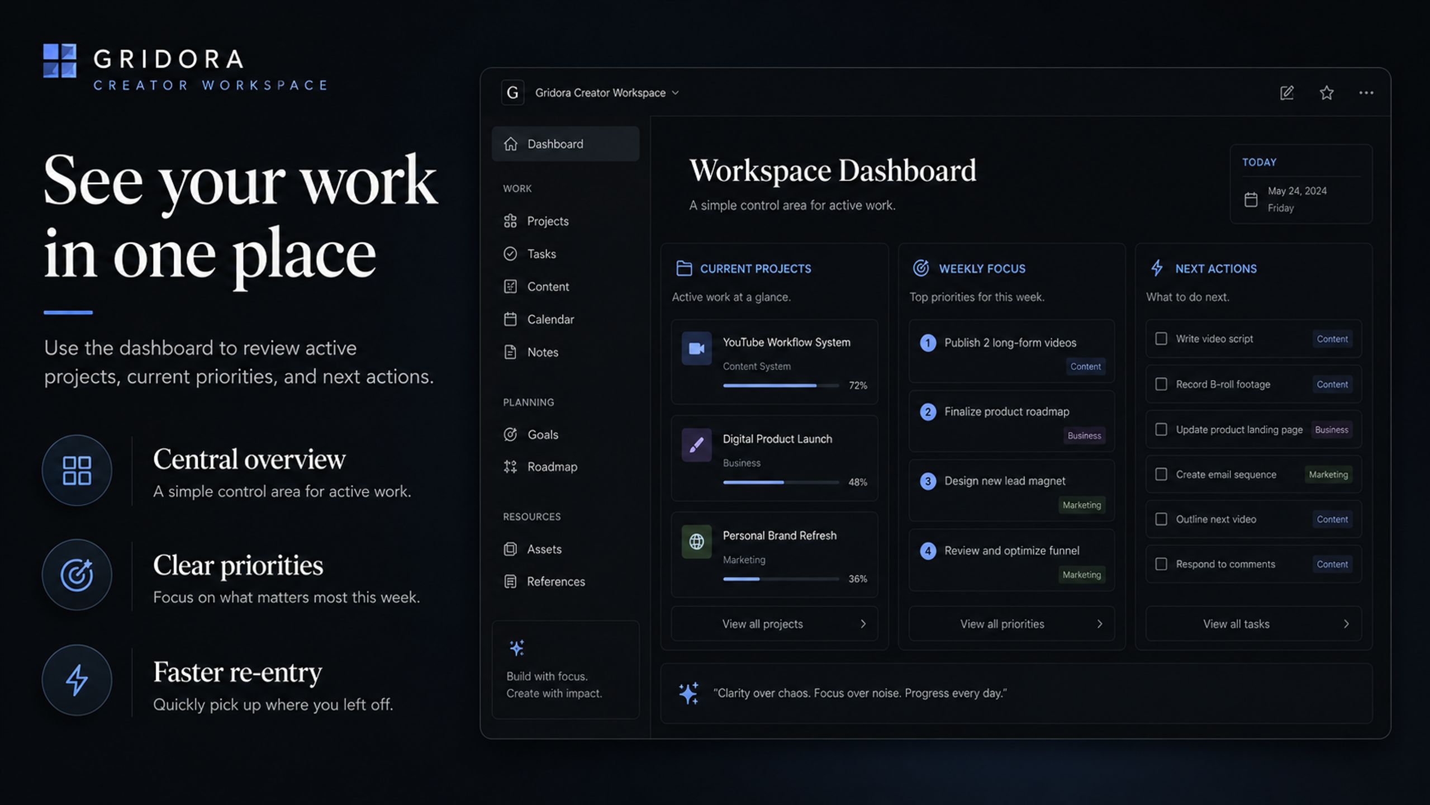Select Roadmap in the Planning section
Viewport: 1430px width, 805px height.
[540, 467]
